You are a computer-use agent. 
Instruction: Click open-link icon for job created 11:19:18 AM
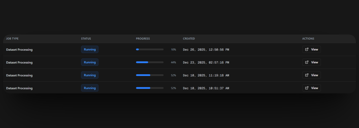point(307,75)
